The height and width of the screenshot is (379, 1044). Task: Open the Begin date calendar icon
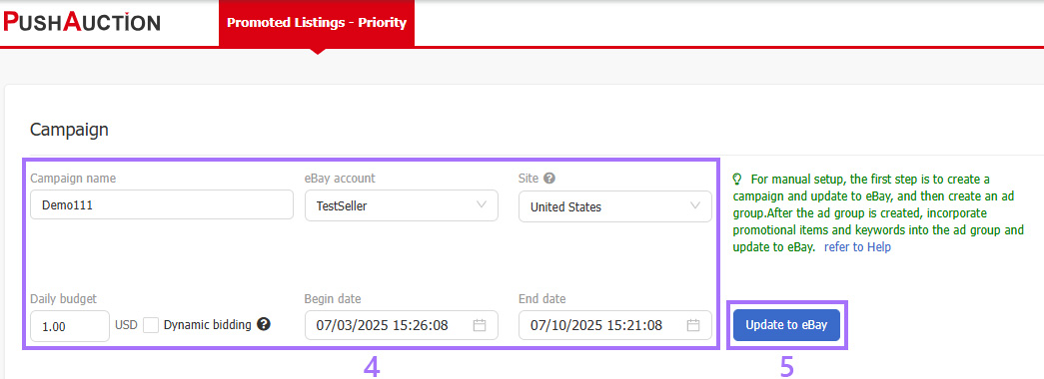(480, 326)
